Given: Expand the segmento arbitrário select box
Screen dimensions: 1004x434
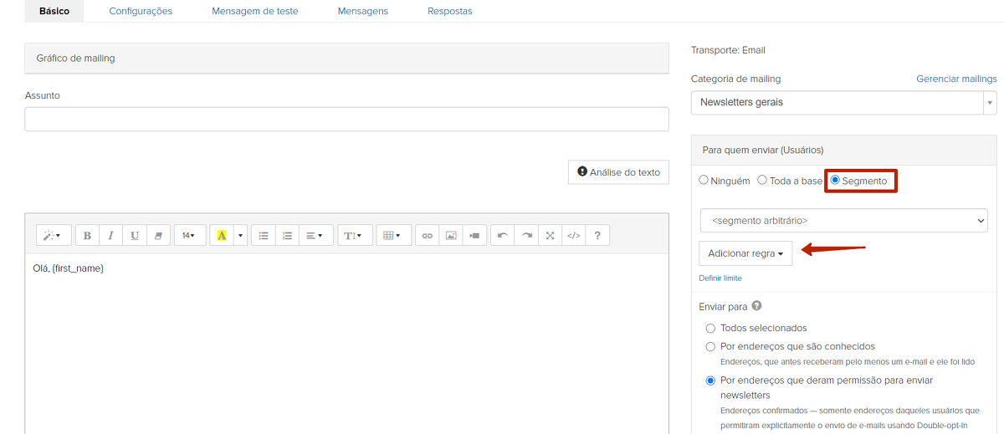Looking at the screenshot, I should 843,221.
